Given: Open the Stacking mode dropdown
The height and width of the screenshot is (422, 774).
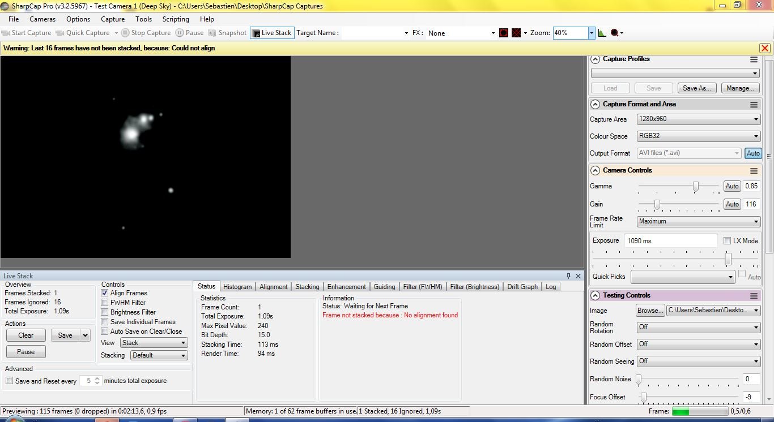Looking at the screenshot, I should pyautogui.click(x=159, y=355).
